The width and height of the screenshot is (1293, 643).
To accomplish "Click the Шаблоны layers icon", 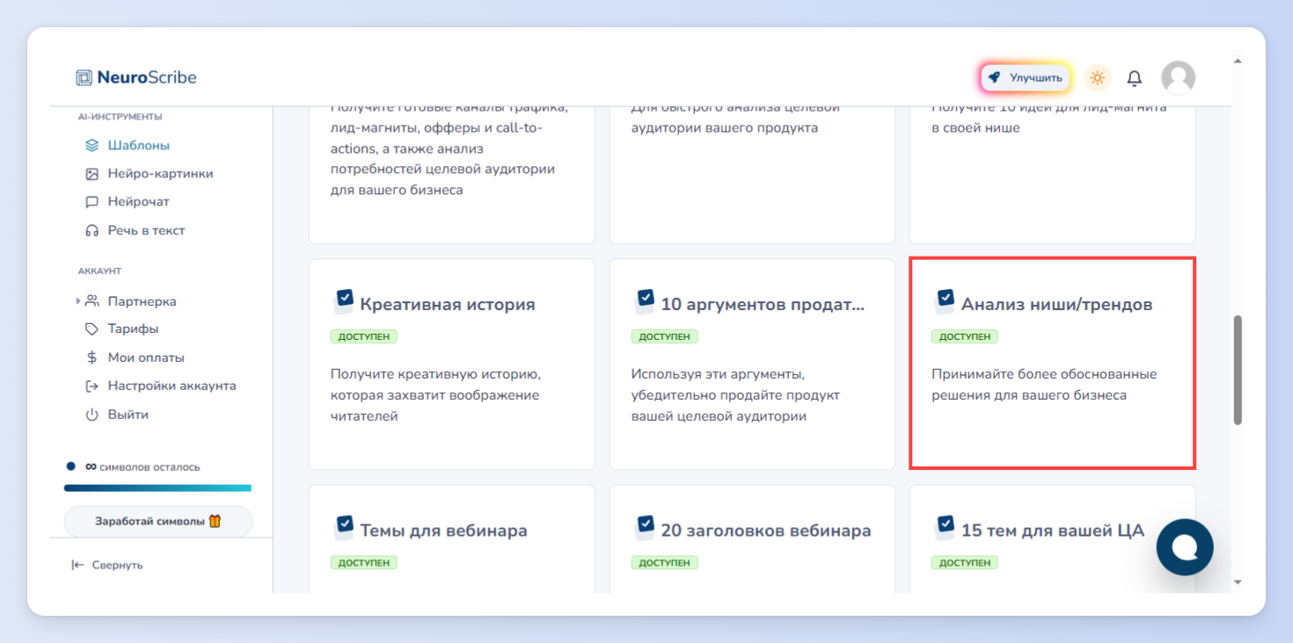I will (x=91, y=146).
